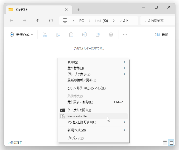
Task: Click the monitor icon in address bar
Action: click(65, 21)
